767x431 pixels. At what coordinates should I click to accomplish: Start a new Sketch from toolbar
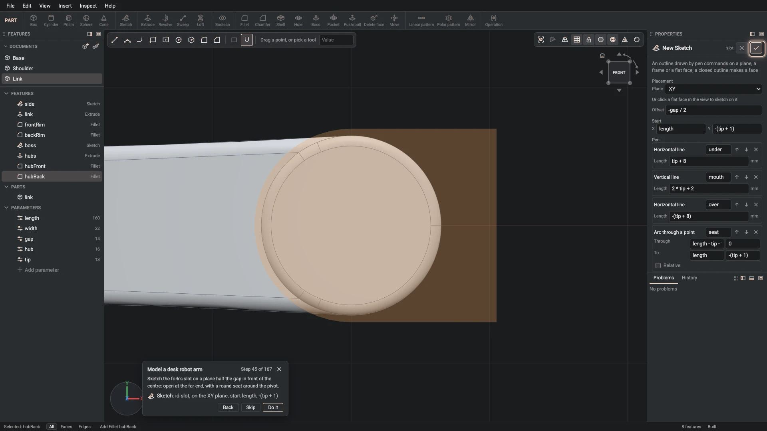tap(126, 20)
